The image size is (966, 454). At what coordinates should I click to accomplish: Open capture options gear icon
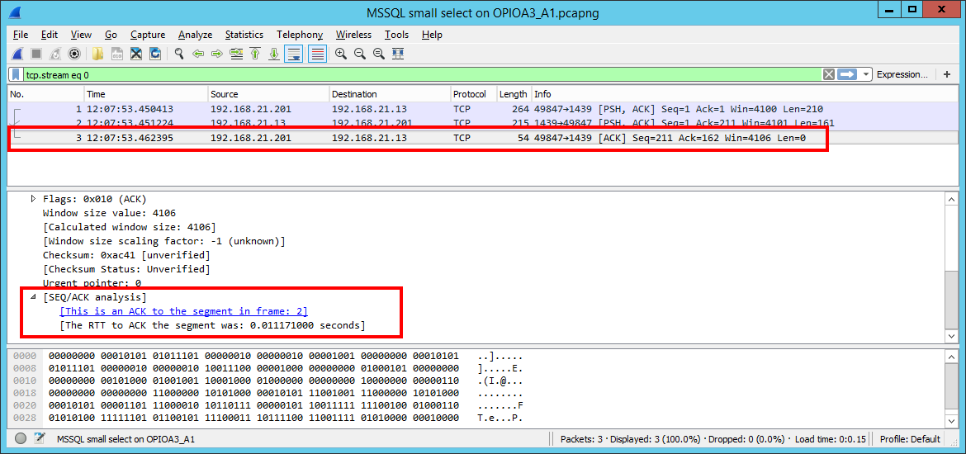74,54
